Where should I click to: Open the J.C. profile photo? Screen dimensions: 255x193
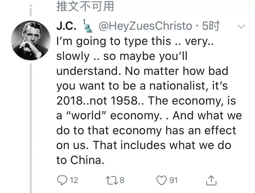[31, 40]
